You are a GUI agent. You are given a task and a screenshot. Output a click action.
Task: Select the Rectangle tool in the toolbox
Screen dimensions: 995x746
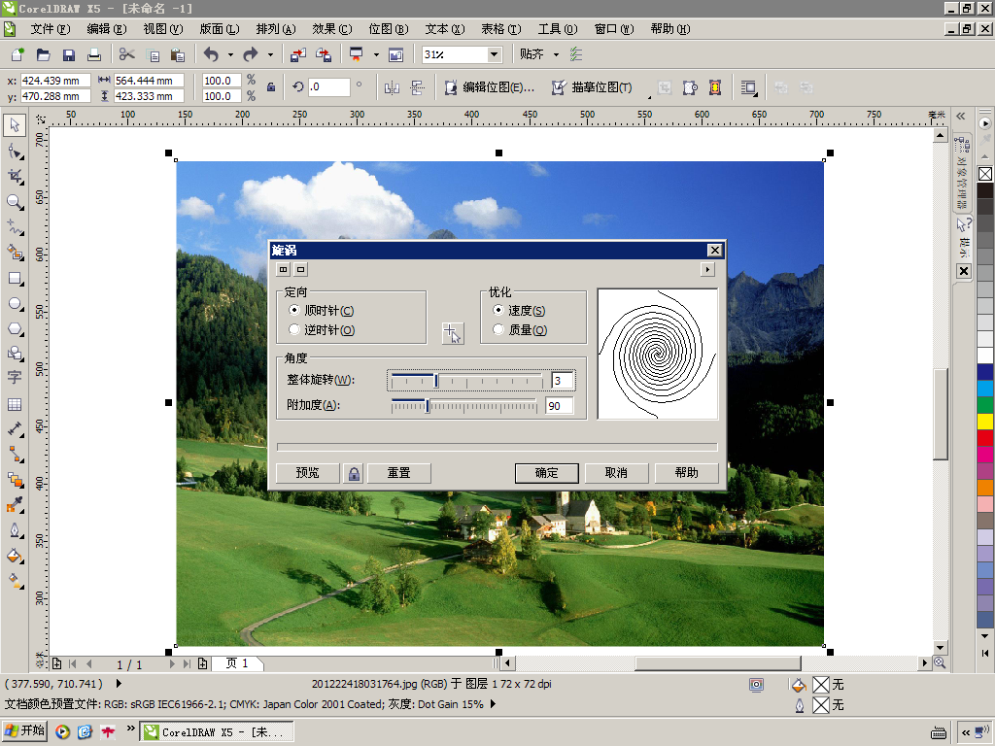(16, 279)
